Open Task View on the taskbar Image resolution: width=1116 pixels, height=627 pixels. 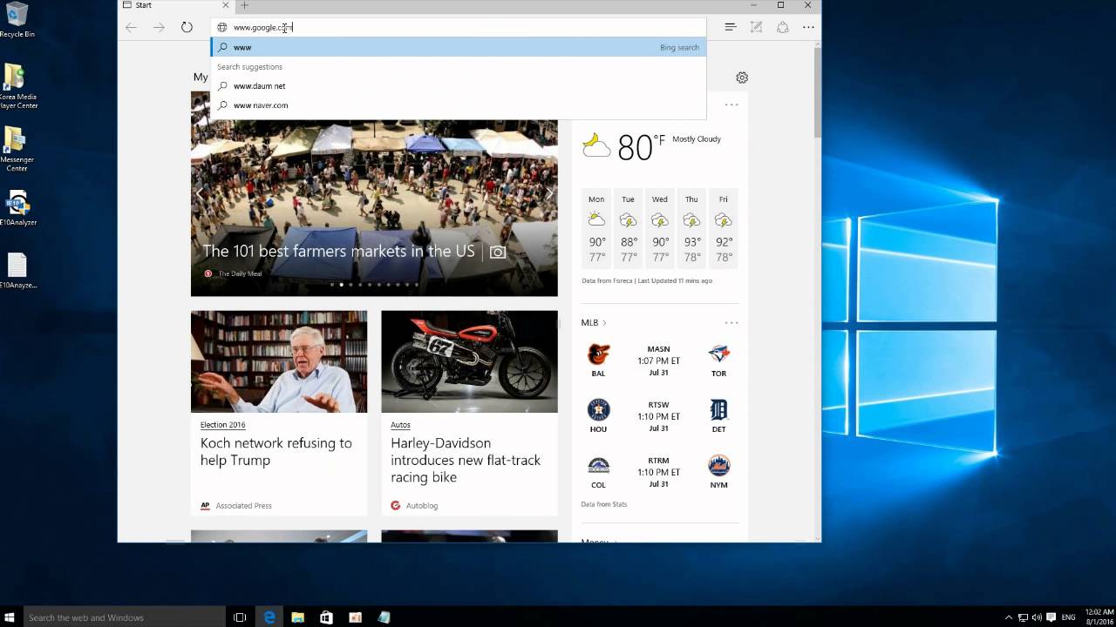[240, 617]
